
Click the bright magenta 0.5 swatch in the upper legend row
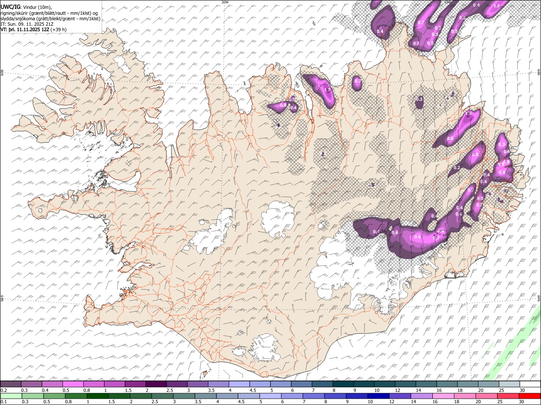coord(73,384)
